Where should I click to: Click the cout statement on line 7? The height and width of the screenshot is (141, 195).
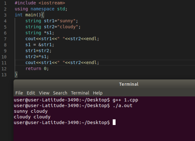coord(62,39)
